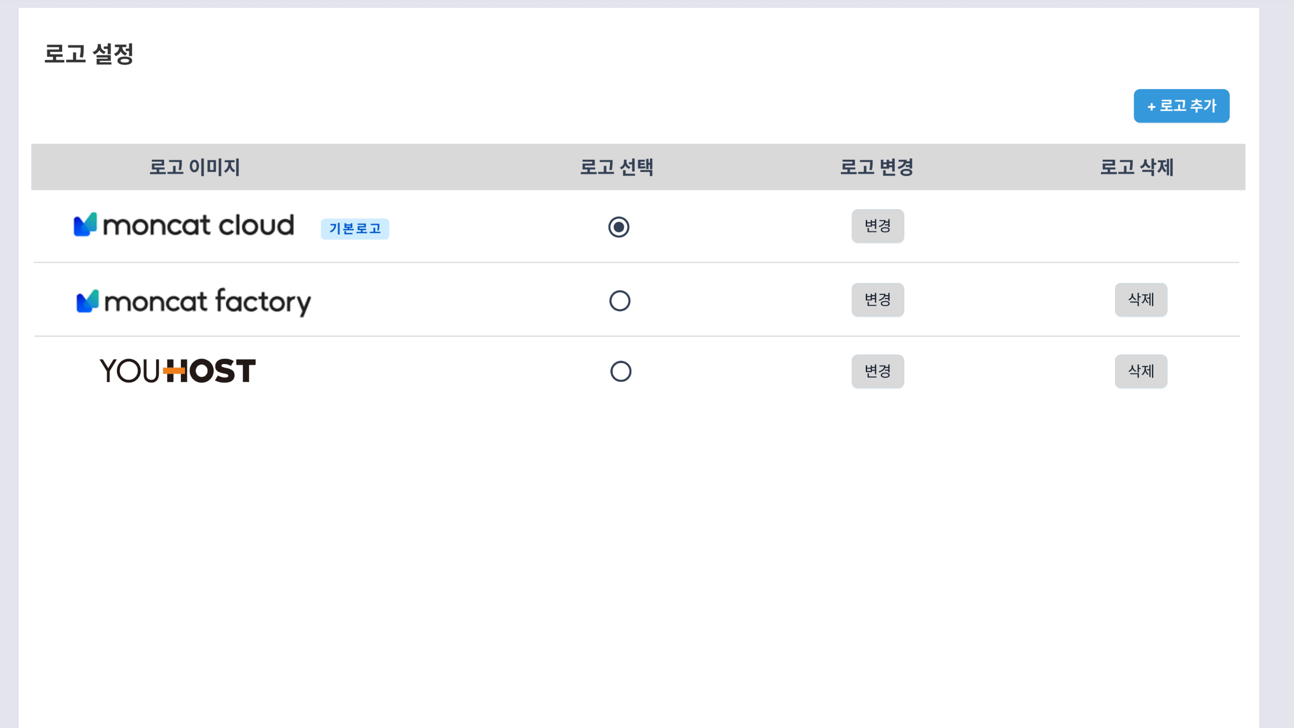
Task: Choose the YOUHOST logo radio button
Action: point(621,372)
